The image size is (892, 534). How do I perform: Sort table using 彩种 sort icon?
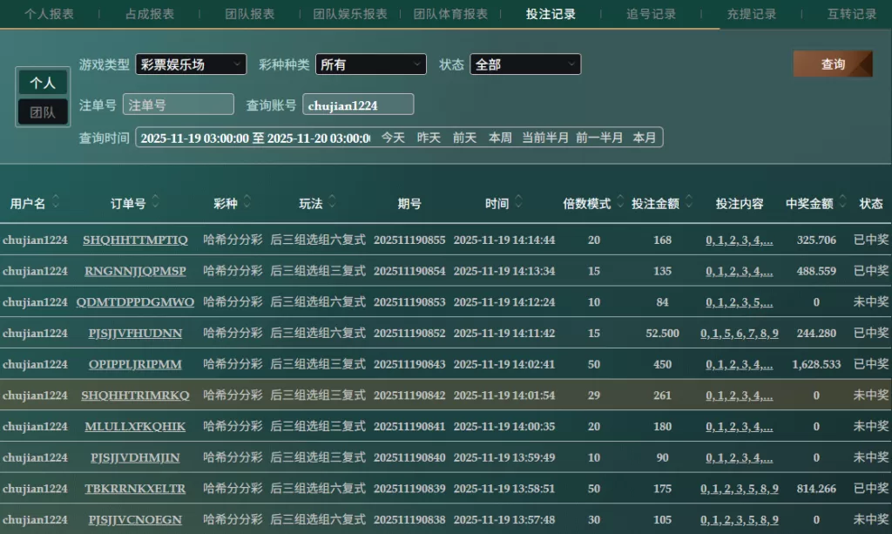[x=247, y=203]
